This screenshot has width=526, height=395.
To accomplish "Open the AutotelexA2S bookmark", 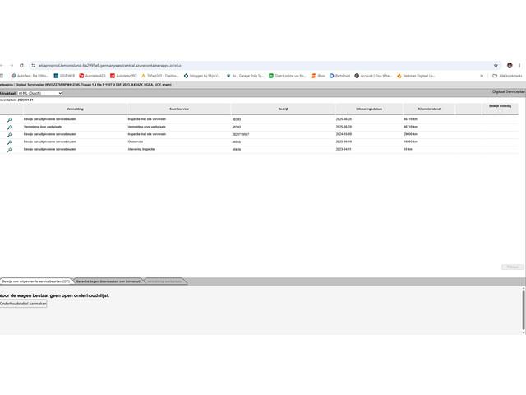I will pyautogui.click(x=92, y=76).
